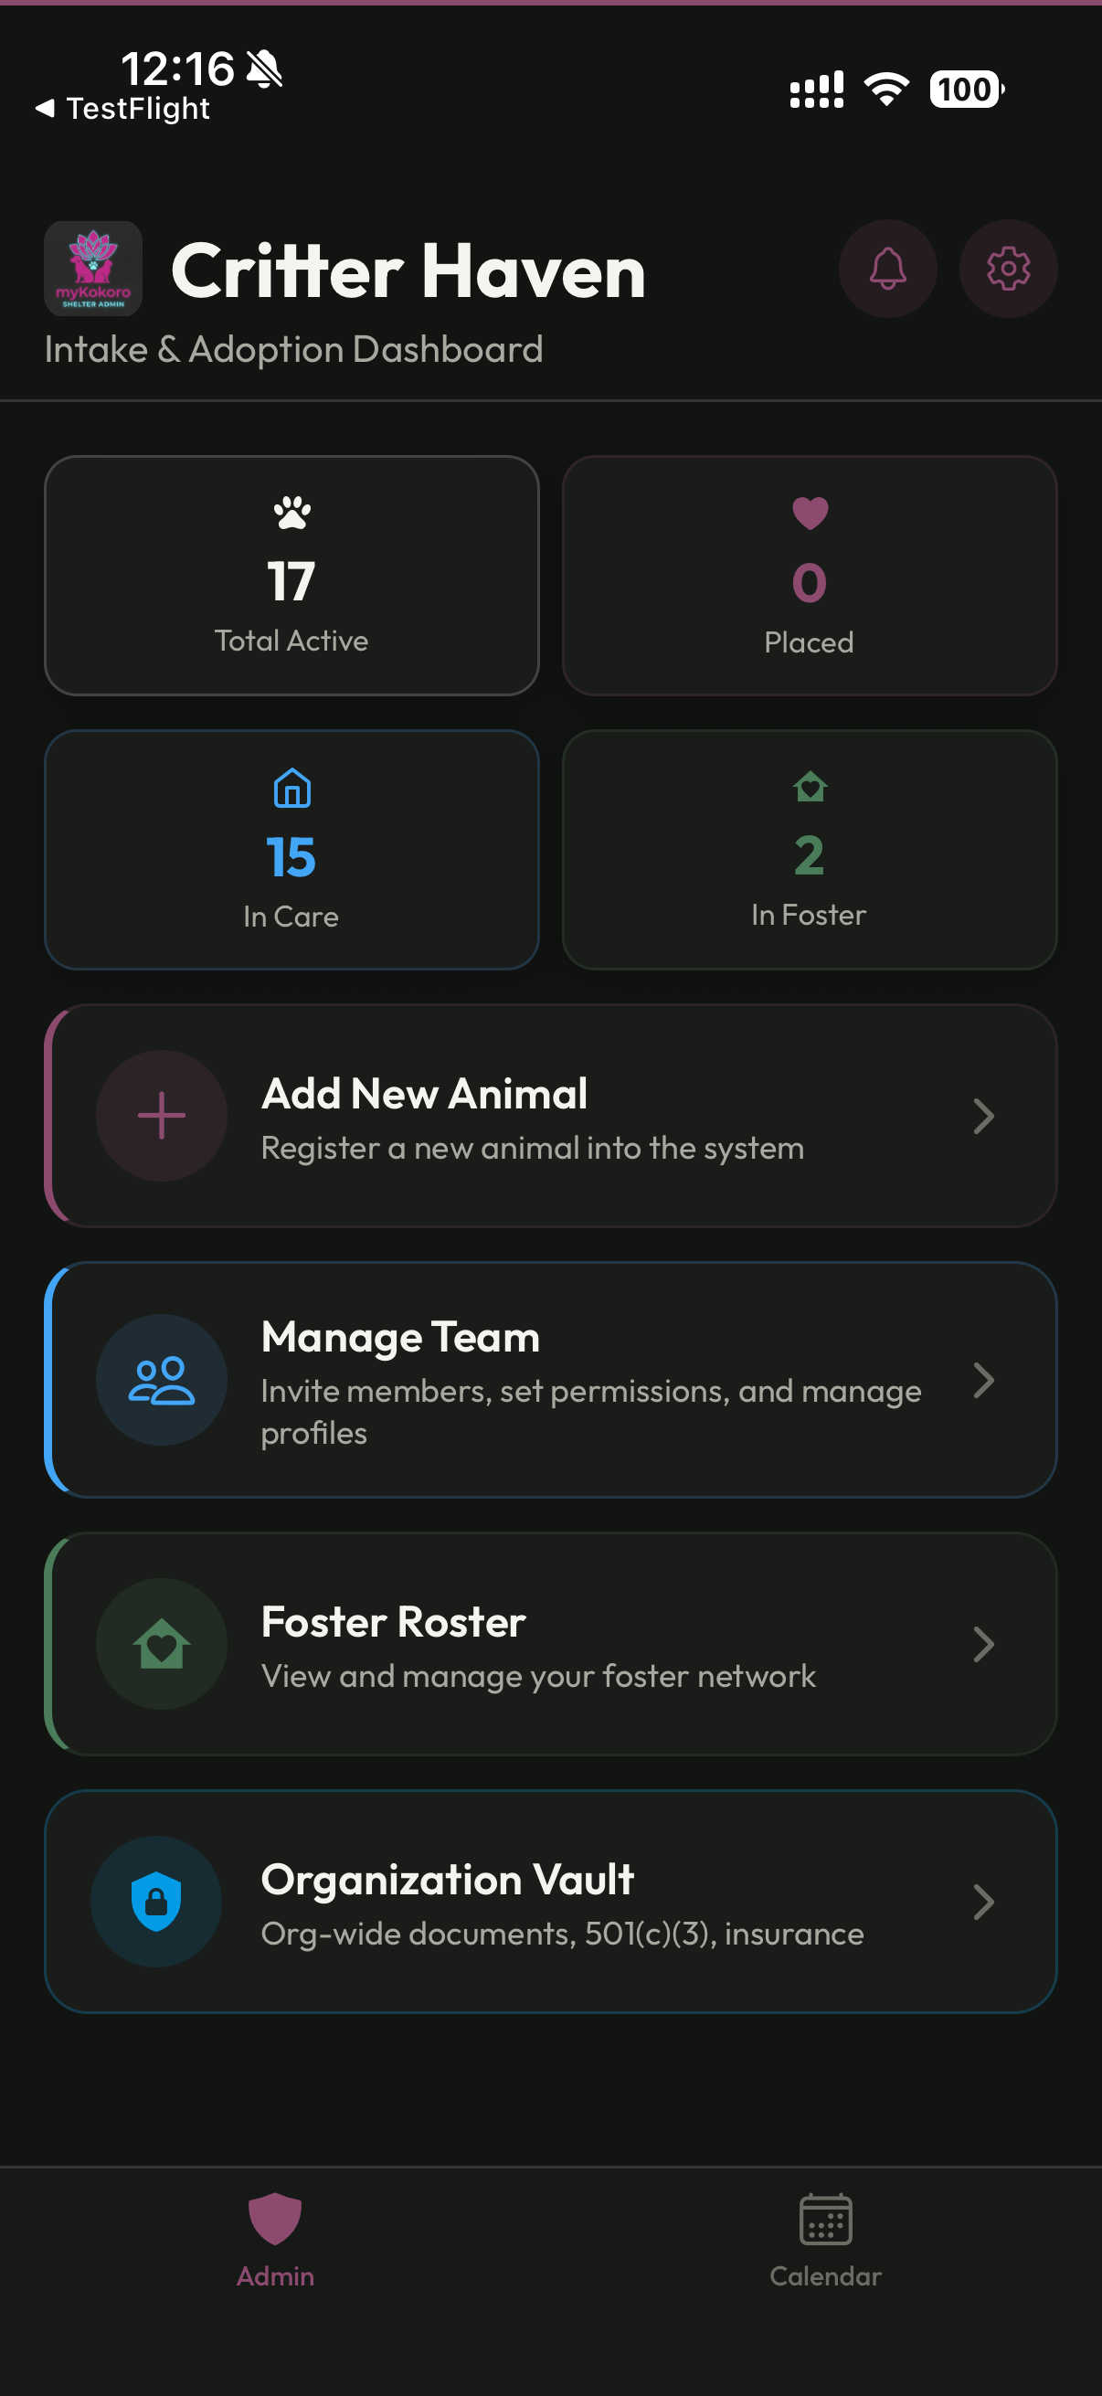Screen dimensions: 1102x2396
Task: Select the home icon on the In Care card
Action: coord(291,789)
